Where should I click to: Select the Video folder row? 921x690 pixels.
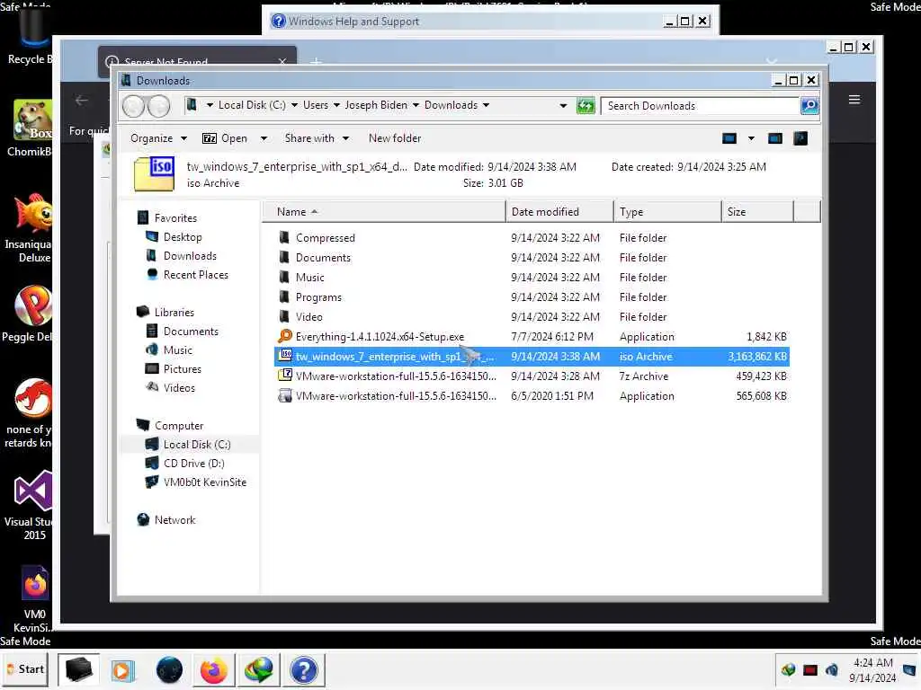[532, 317]
